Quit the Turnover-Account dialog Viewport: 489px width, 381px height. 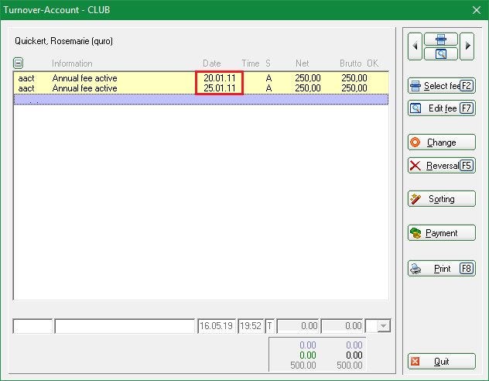click(x=442, y=362)
